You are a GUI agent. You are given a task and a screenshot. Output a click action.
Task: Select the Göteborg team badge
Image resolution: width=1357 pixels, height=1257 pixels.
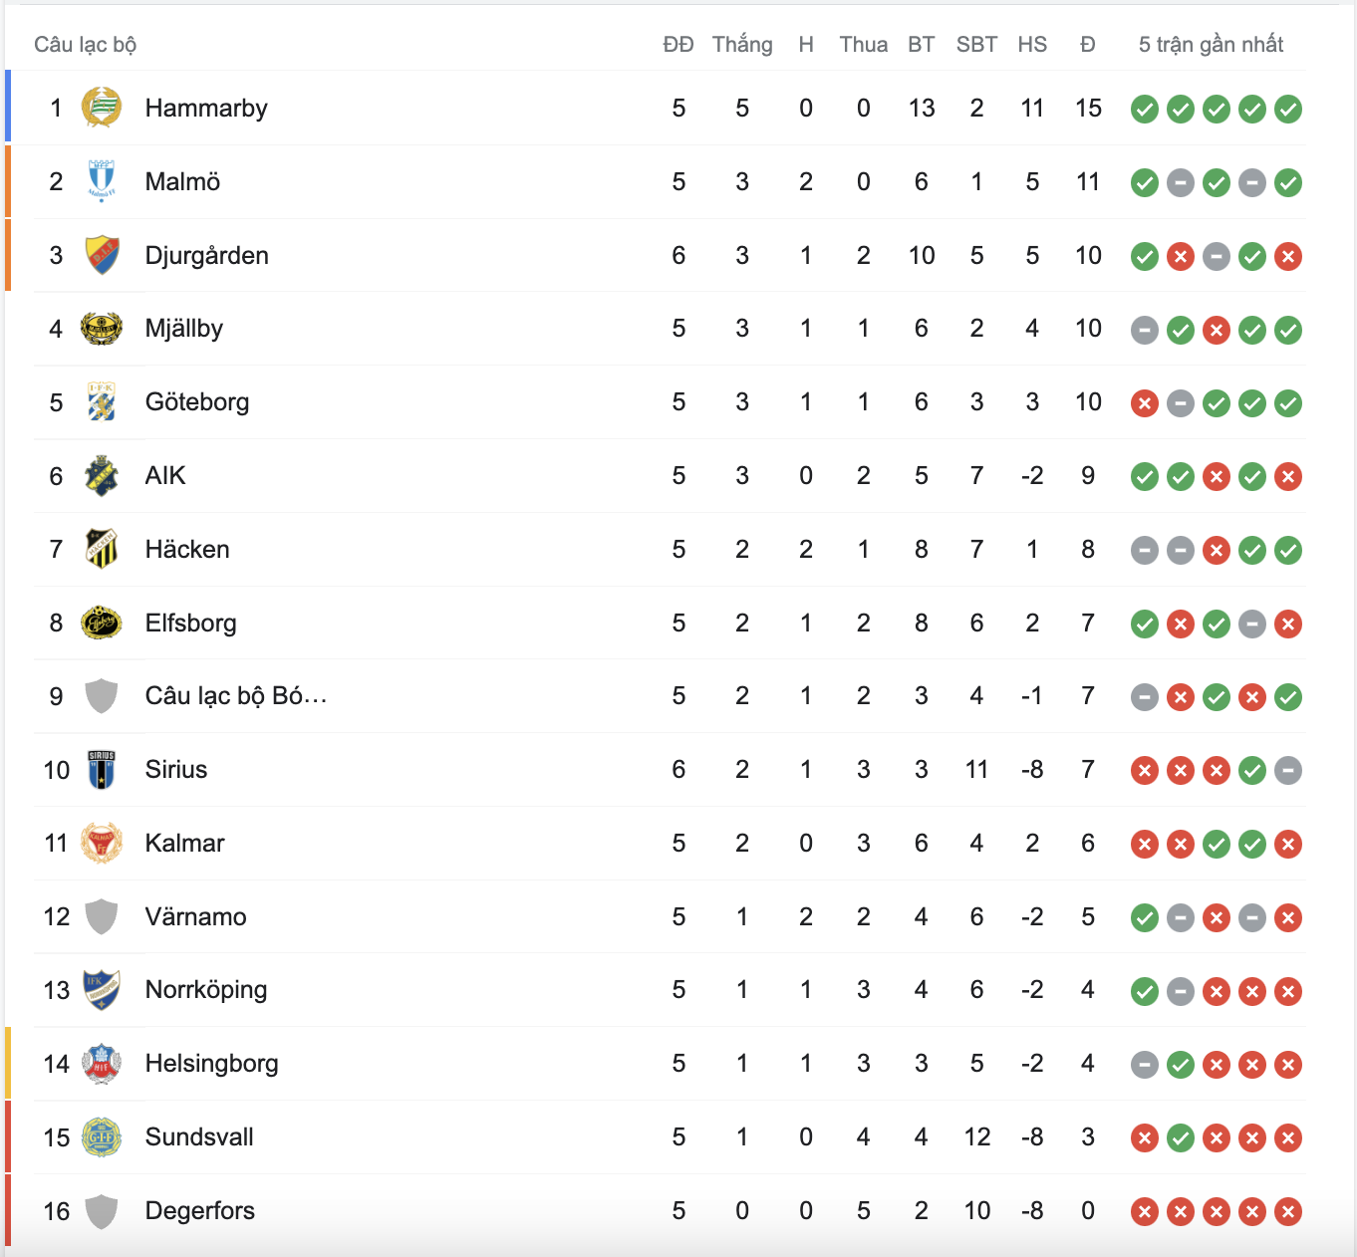(101, 402)
